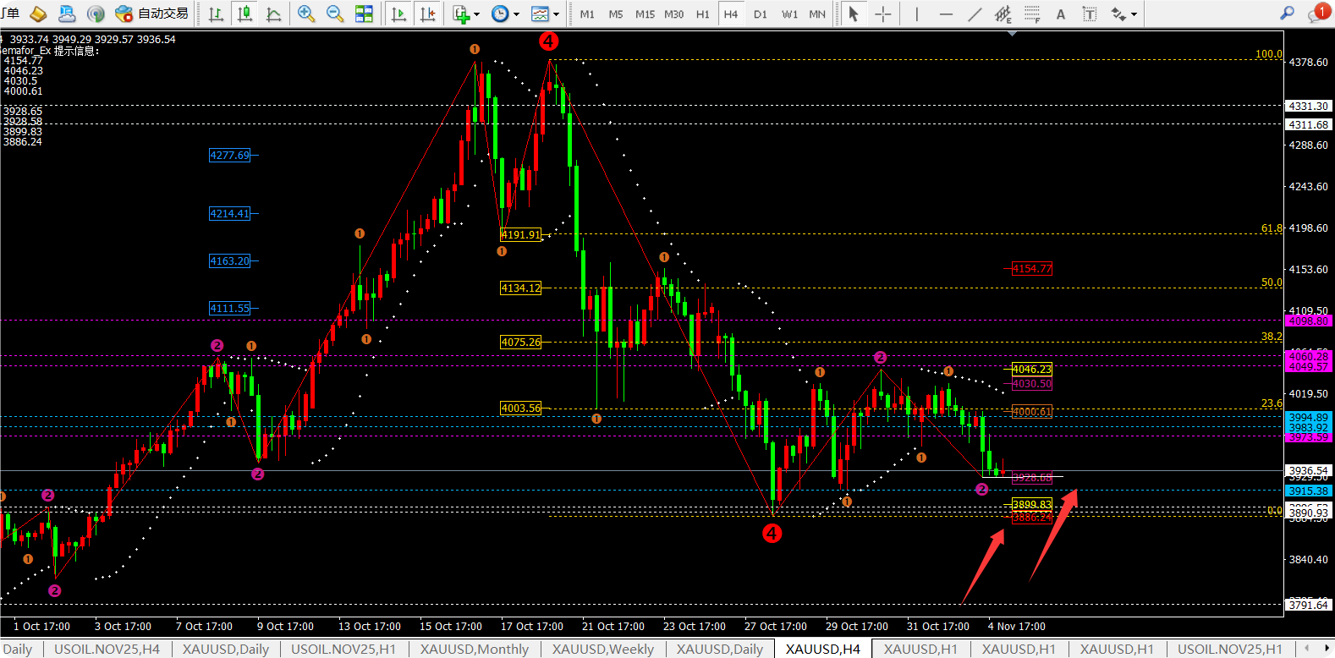This screenshot has width=1335, height=658.
Task: Select the M5 timeframe
Action: coord(616,14)
